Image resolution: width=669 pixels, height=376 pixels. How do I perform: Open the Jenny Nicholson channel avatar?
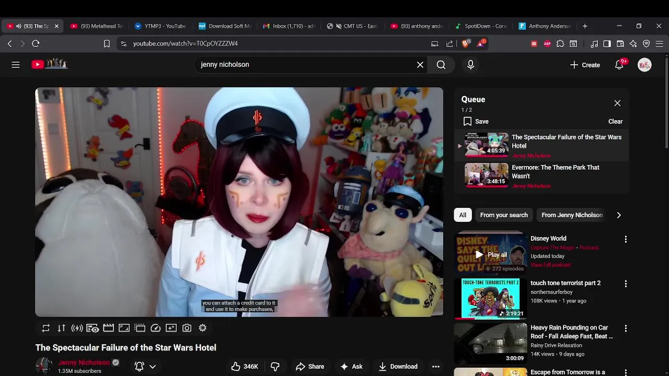pos(44,366)
